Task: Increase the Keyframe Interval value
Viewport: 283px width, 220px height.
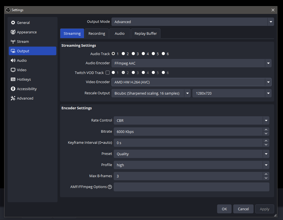Action: pyautogui.click(x=266, y=141)
